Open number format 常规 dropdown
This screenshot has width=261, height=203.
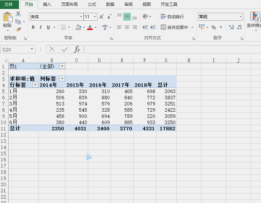240,17
